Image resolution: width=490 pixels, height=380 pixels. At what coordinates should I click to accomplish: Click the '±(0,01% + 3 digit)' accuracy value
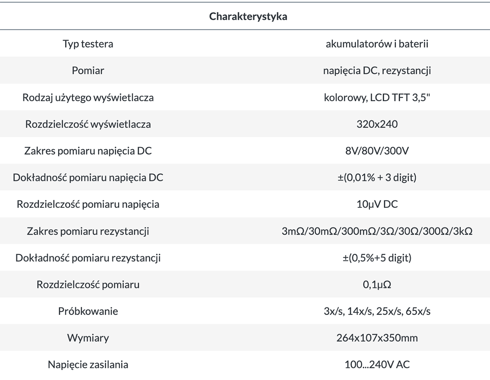click(377, 178)
